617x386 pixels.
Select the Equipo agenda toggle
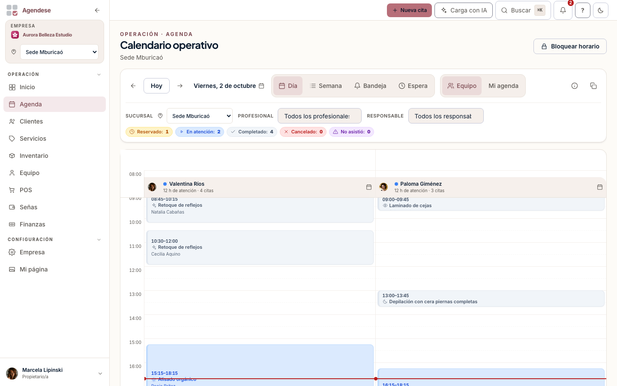click(462, 86)
